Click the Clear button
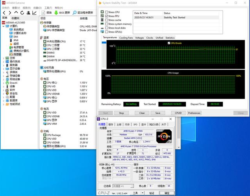Screen dimensions: 250x196 [142, 113]
